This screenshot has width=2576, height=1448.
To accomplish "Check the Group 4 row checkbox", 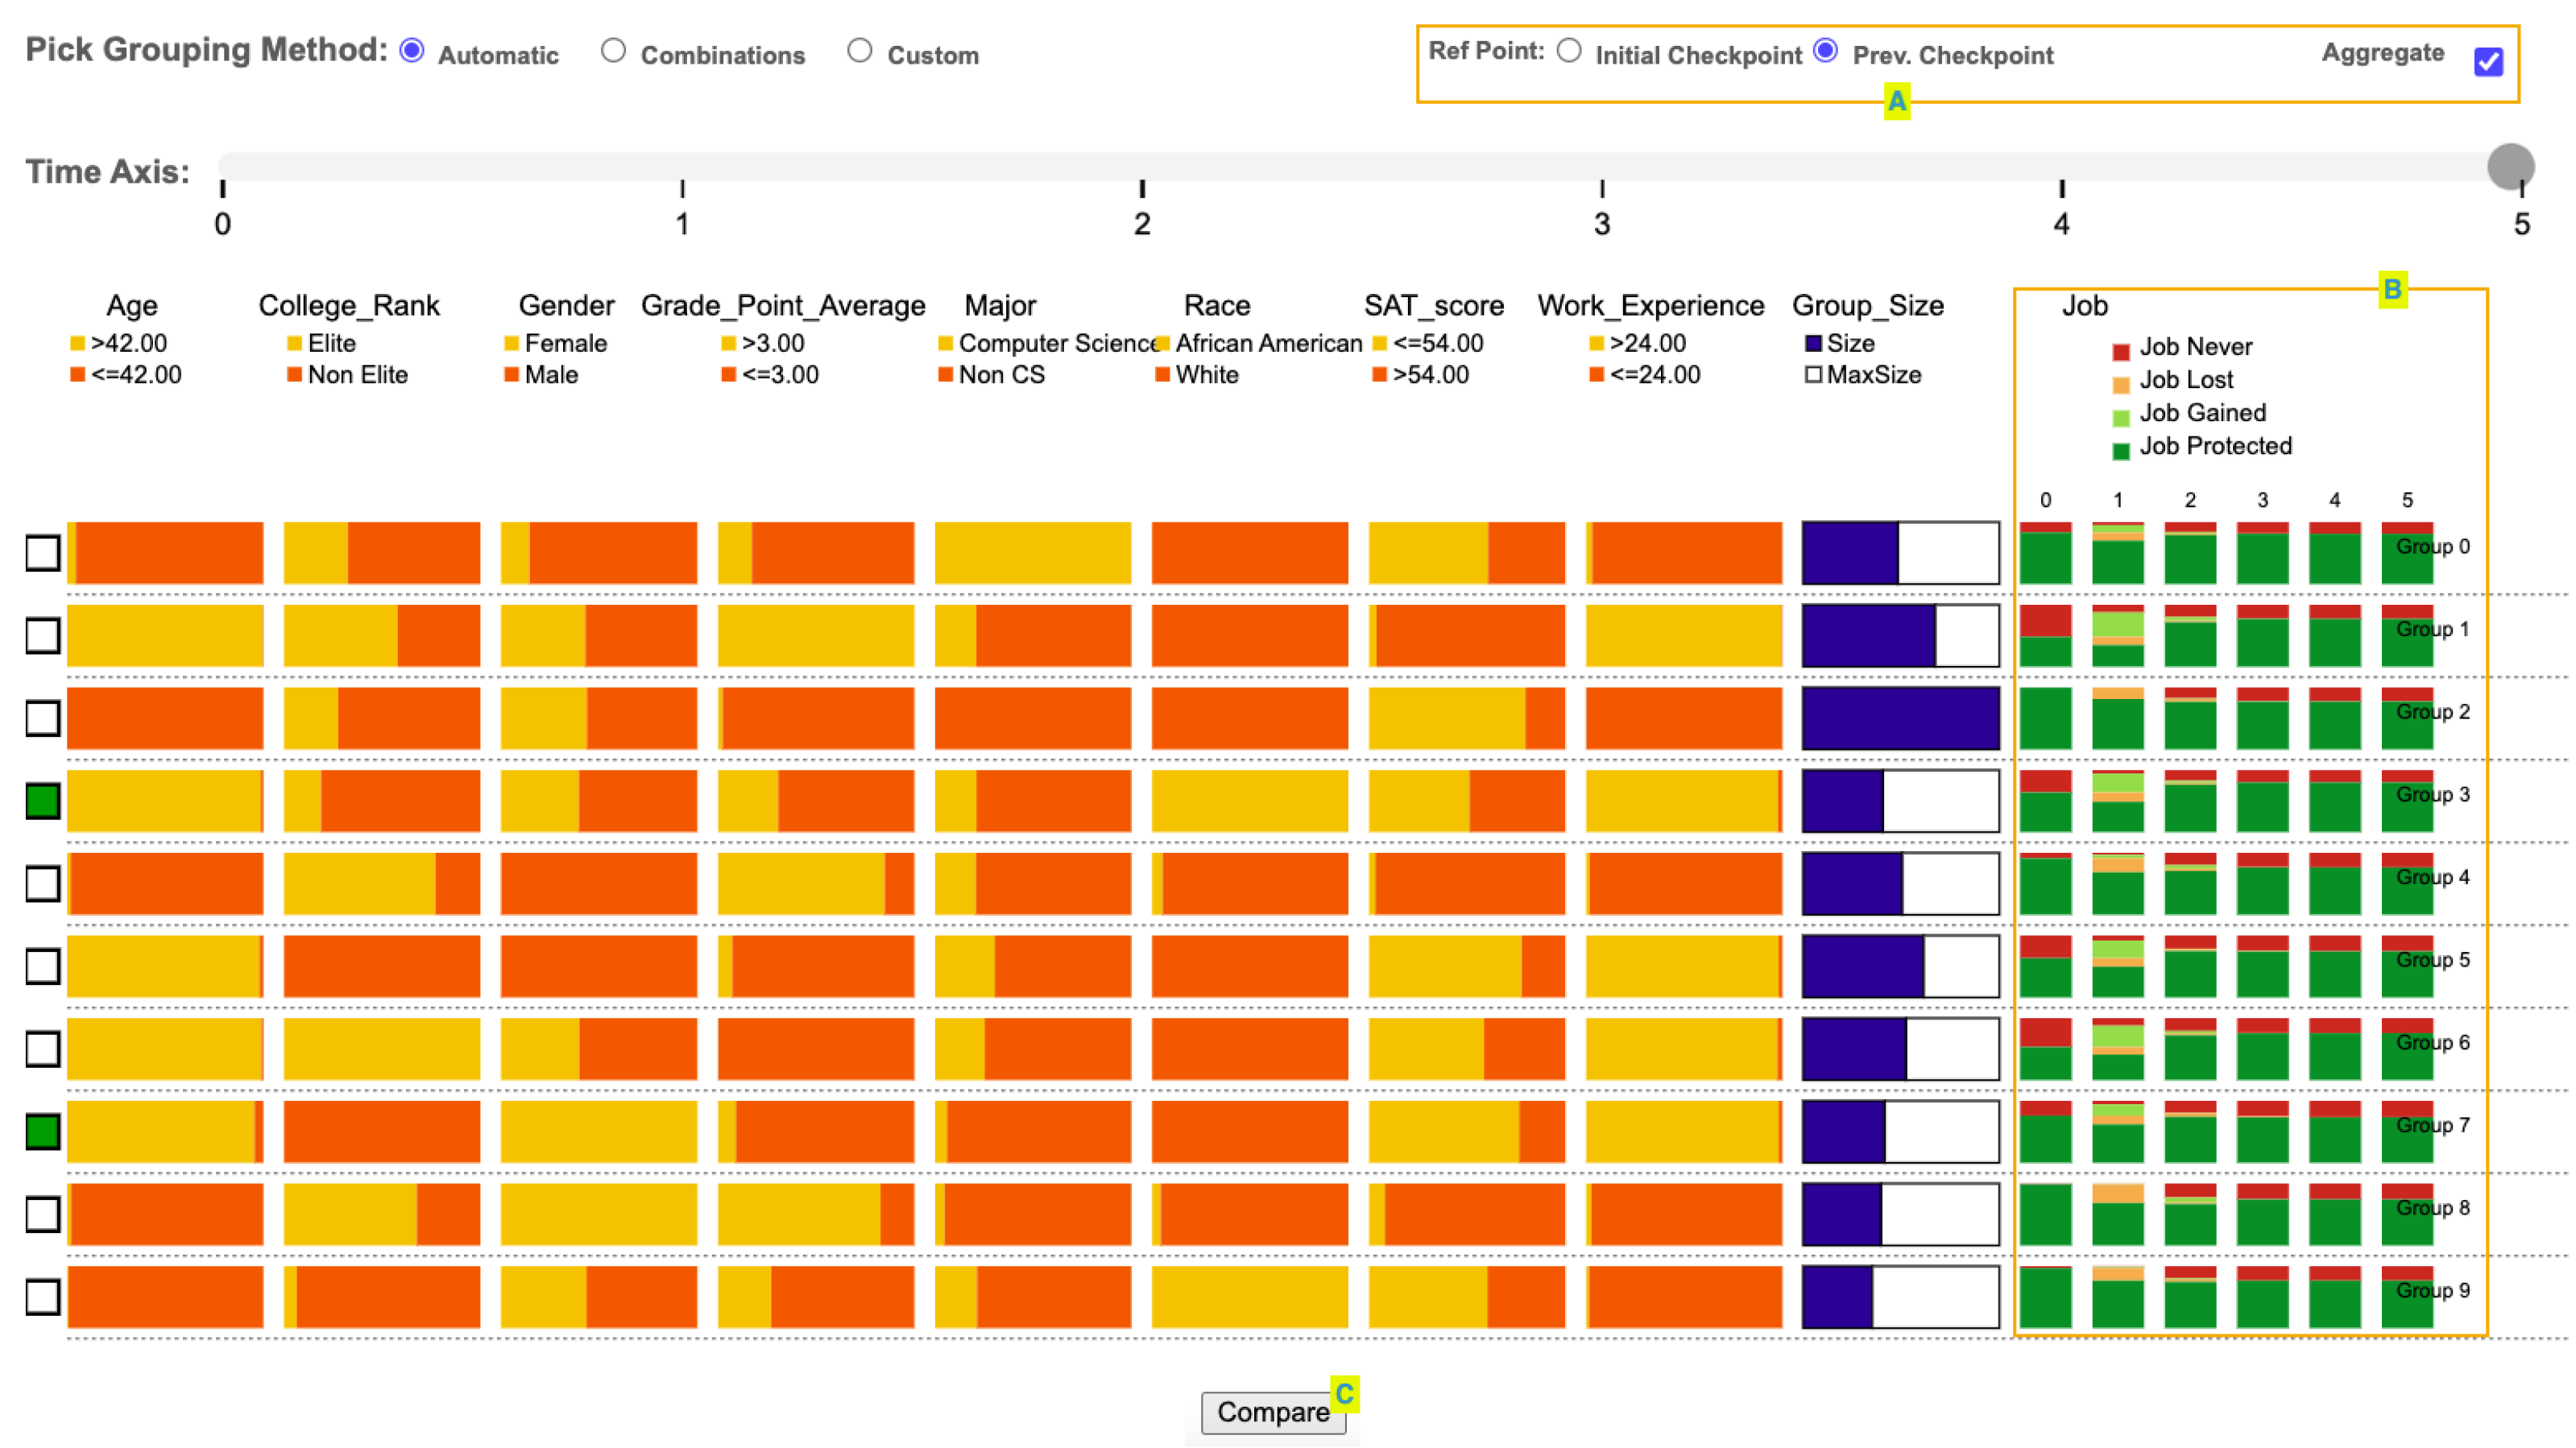I will click(43, 884).
